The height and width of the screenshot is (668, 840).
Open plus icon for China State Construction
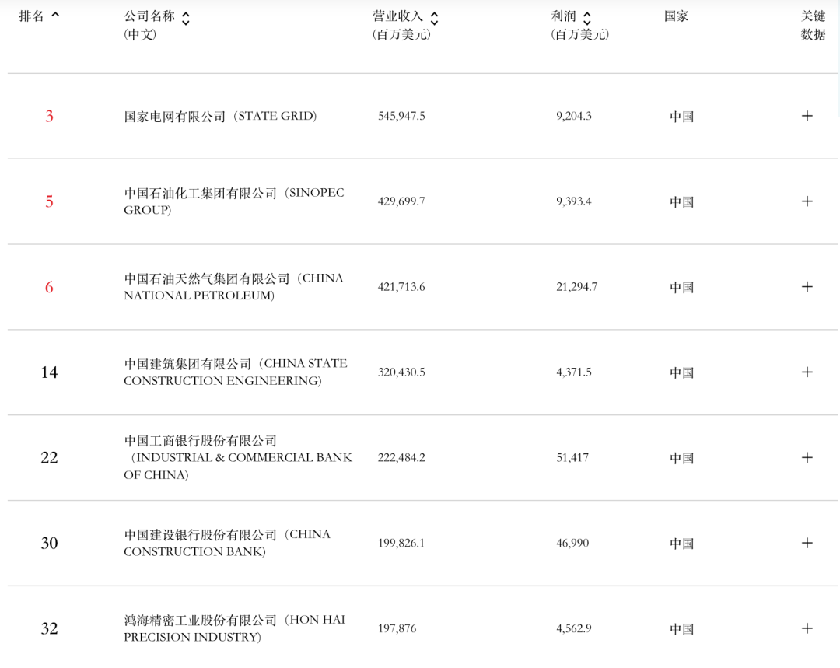807,372
